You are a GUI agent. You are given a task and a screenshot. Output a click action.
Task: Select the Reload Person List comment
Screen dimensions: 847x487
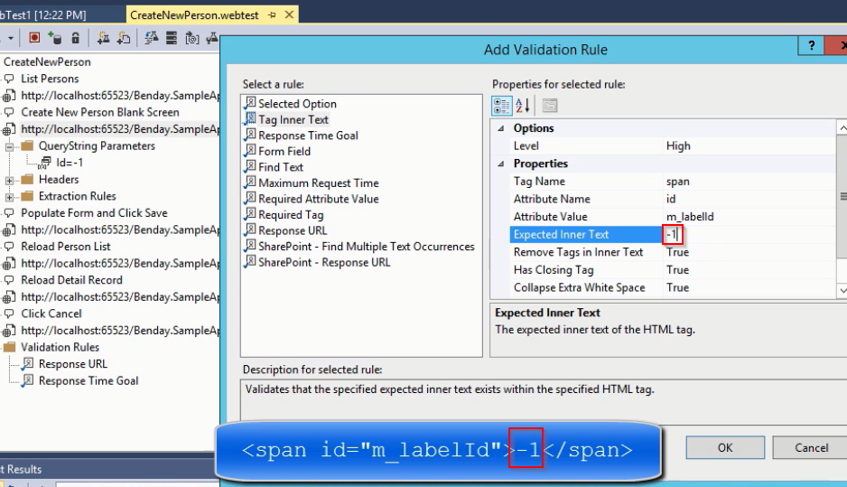pyautogui.click(x=65, y=247)
